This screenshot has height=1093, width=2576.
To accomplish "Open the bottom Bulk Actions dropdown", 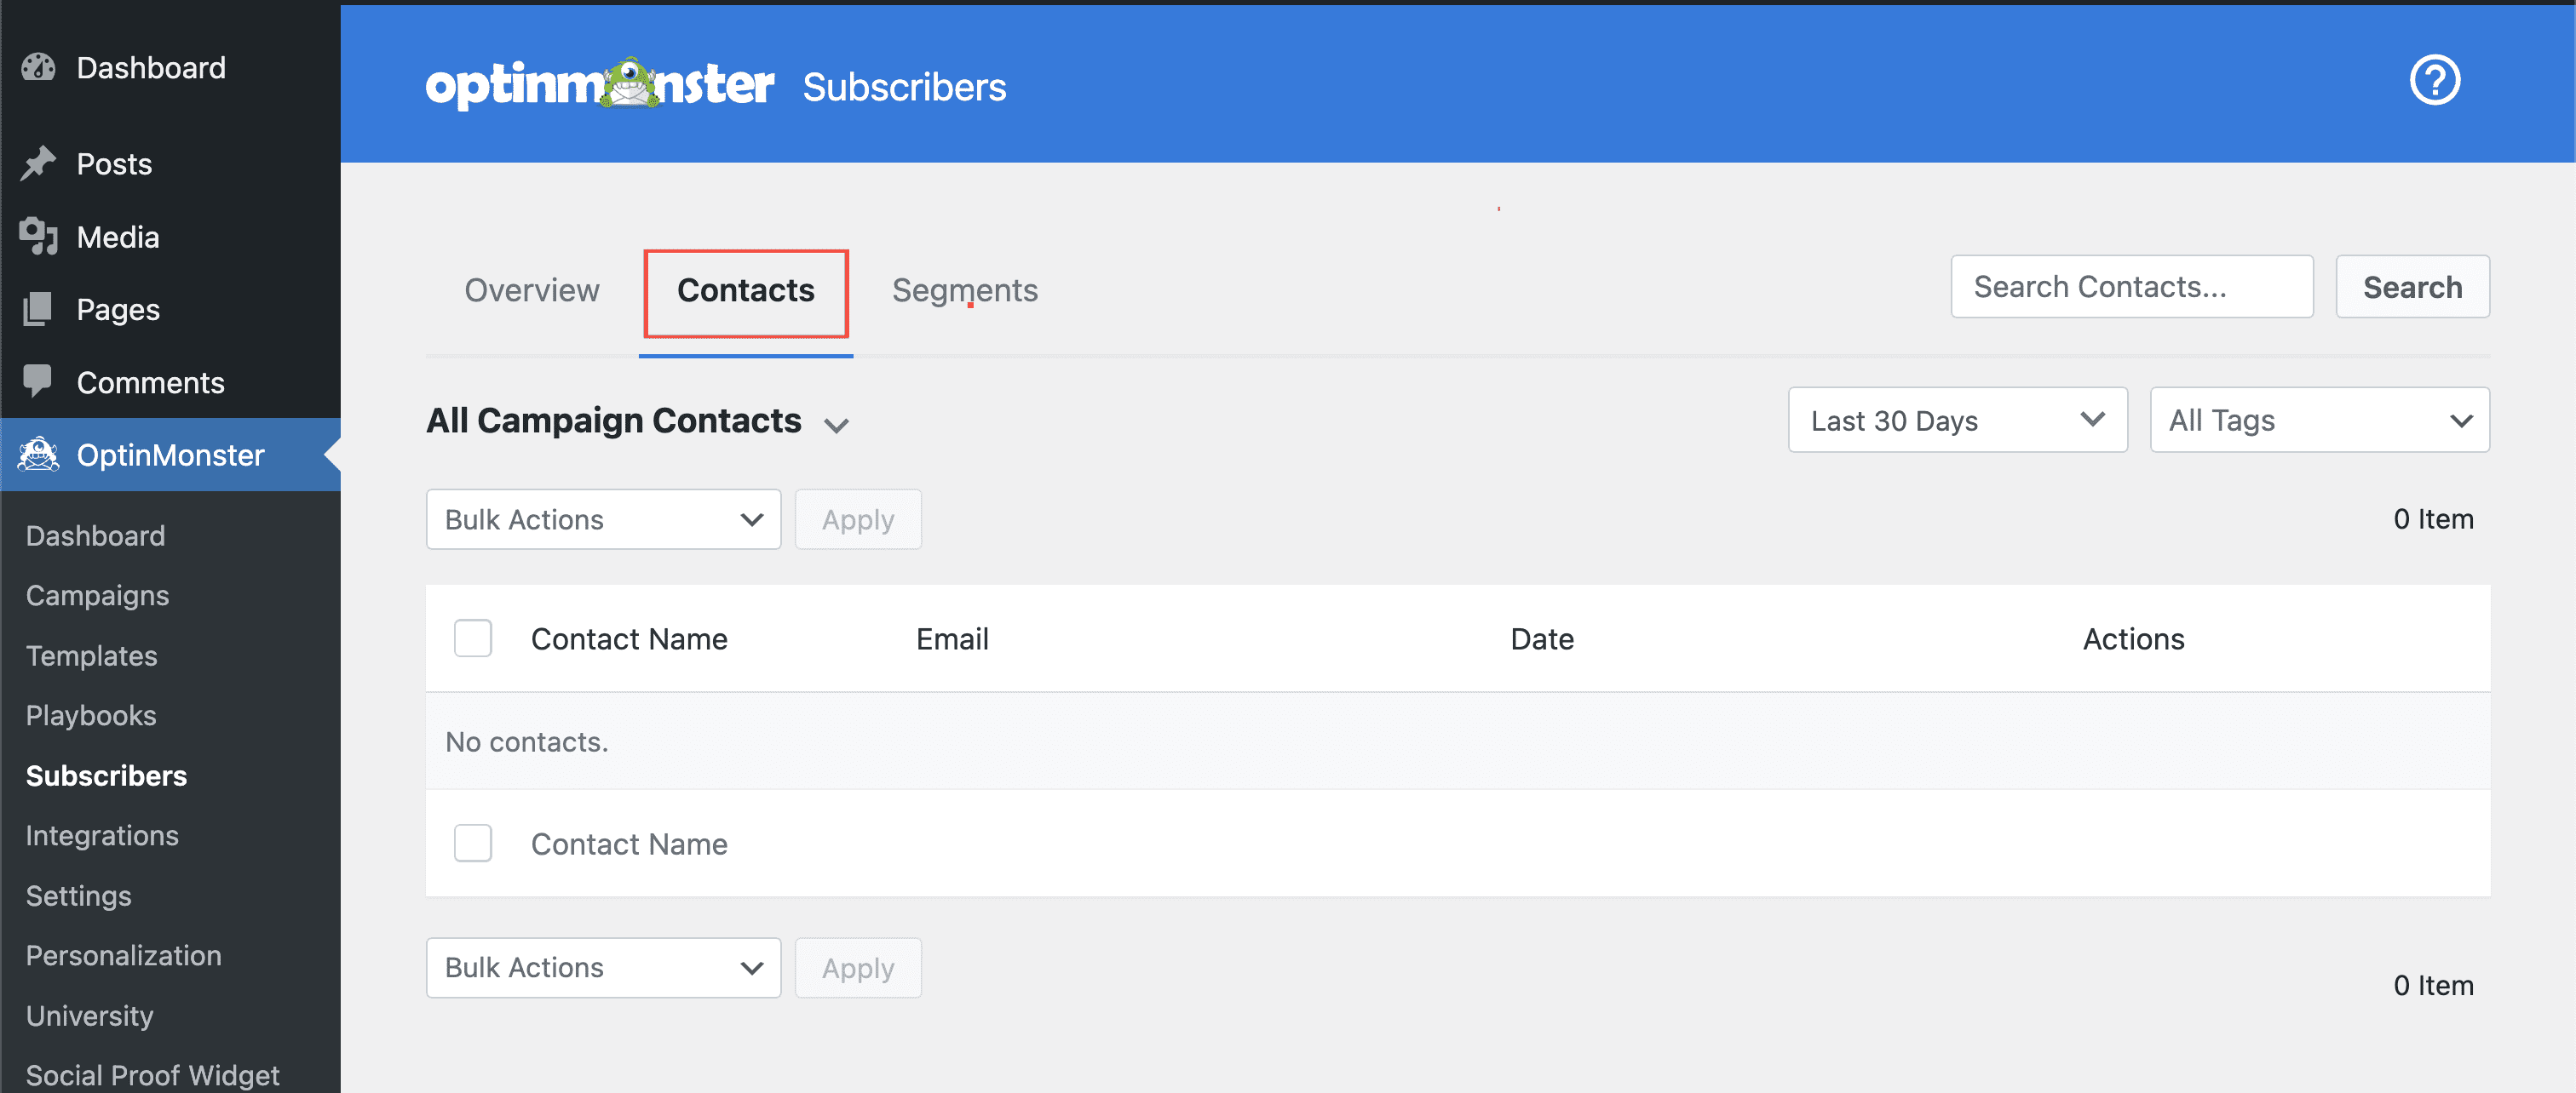I will pyautogui.click(x=602, y=967).
